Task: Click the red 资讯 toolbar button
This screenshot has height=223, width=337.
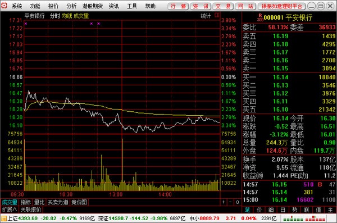Action: (x=201, y=6)
